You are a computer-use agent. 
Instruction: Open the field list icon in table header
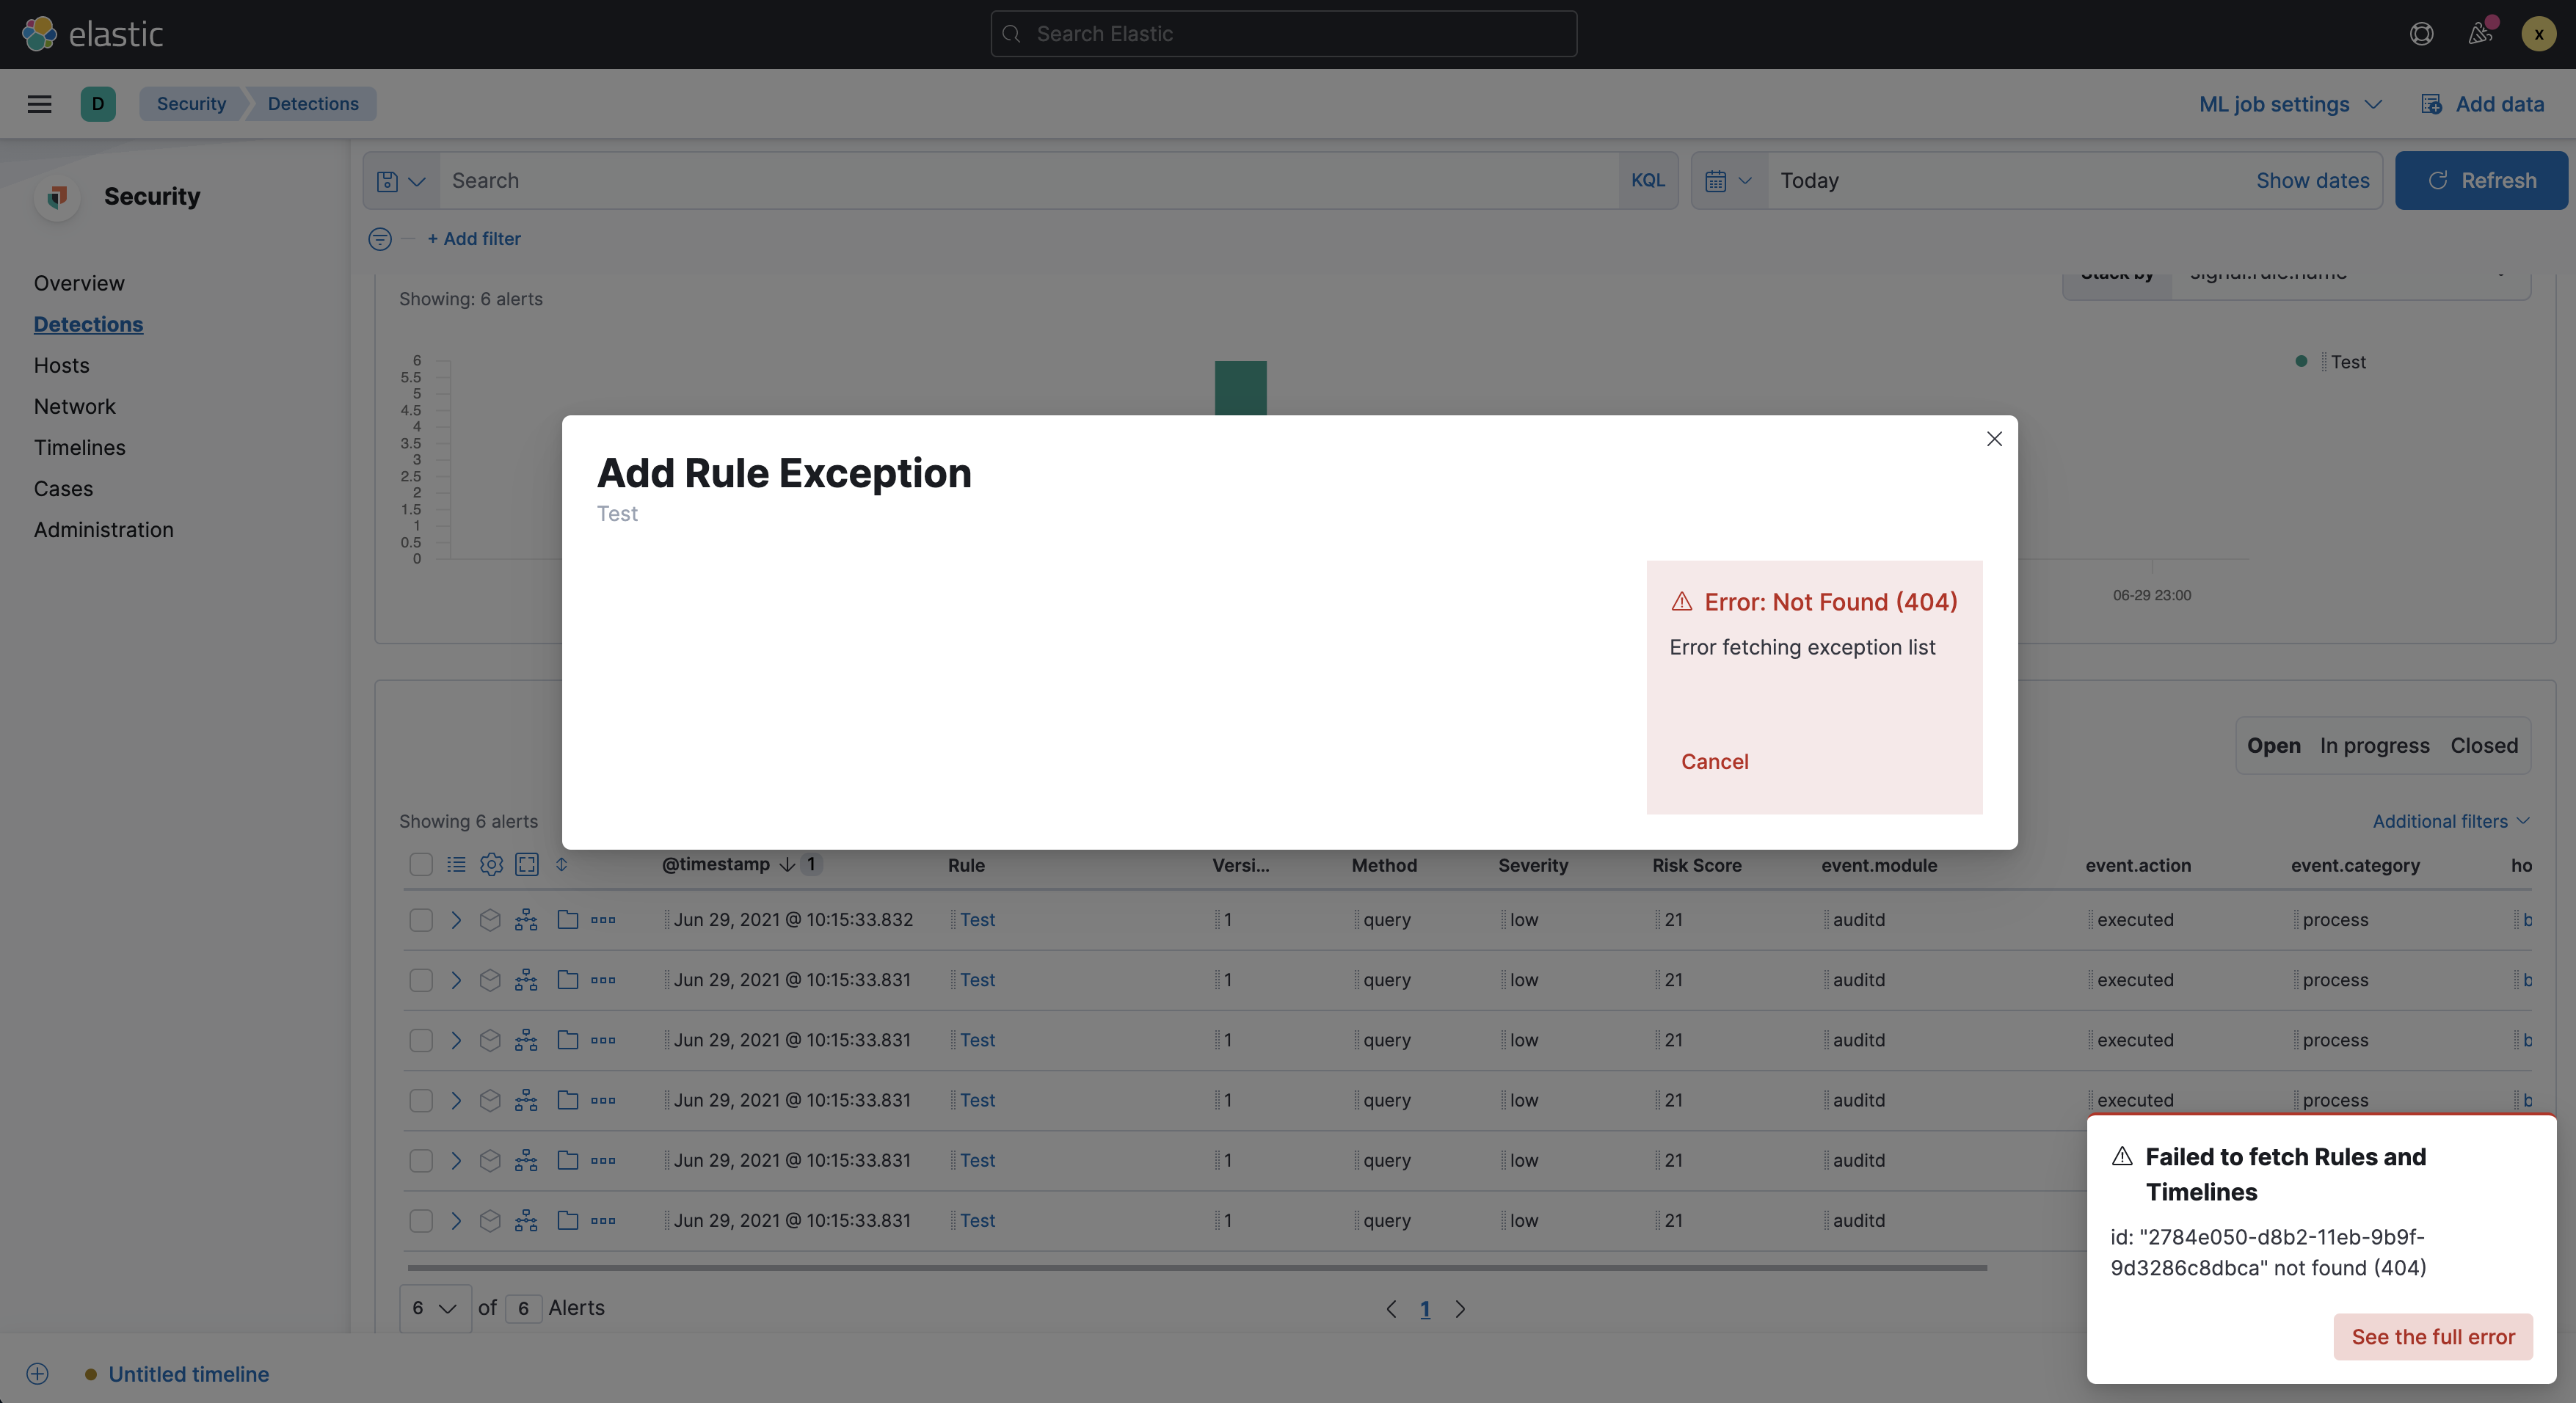pyautogui.click(x=456, y=864)
